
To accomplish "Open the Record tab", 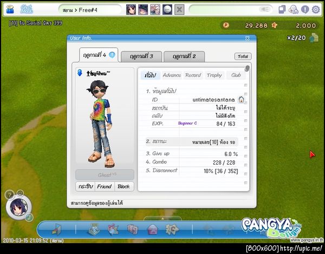I will coord(193,75).
